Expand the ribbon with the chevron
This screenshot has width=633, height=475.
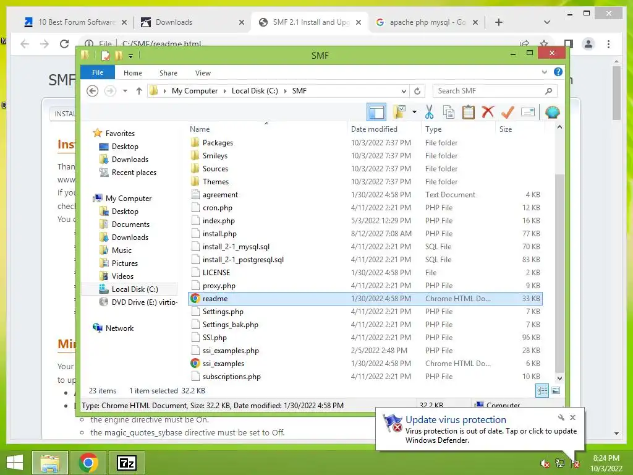coord(544,72)
